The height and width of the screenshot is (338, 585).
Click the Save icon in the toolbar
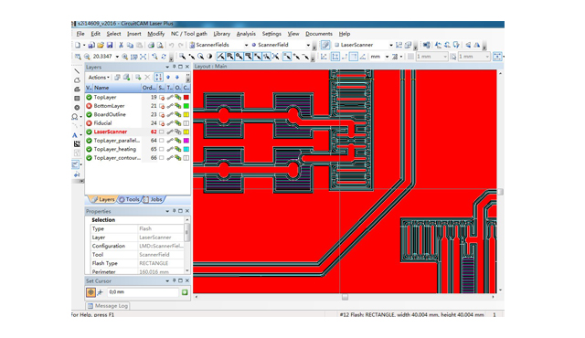(110, 45)
